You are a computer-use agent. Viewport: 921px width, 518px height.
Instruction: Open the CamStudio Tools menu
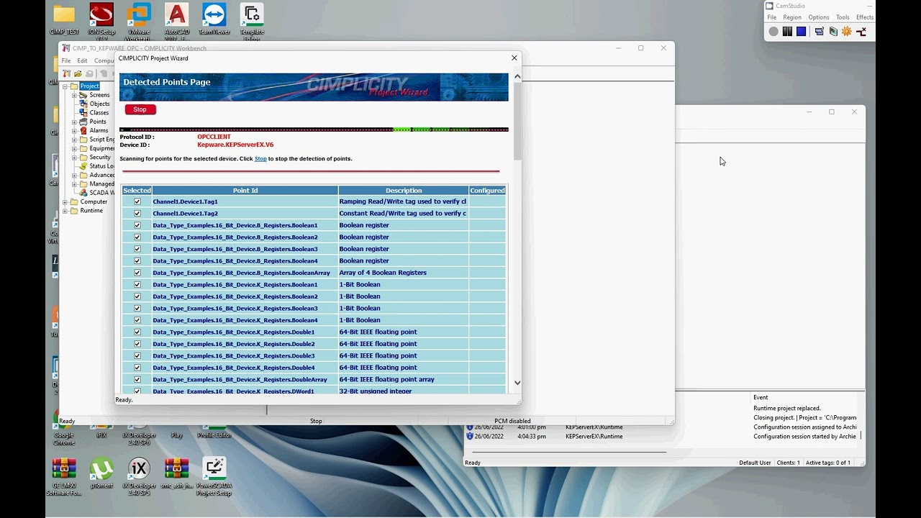coord(843,17)
